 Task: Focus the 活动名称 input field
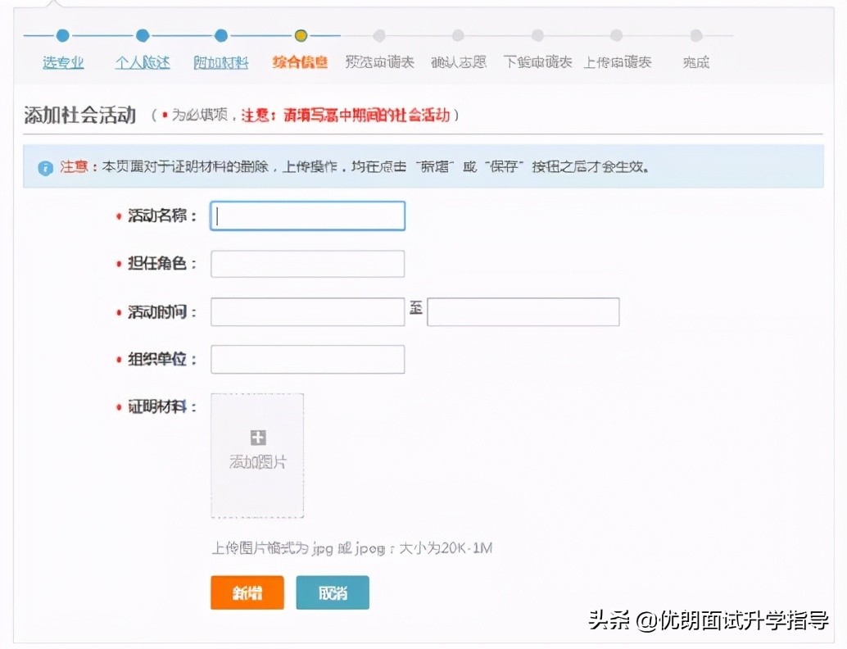tap(307, 216)
